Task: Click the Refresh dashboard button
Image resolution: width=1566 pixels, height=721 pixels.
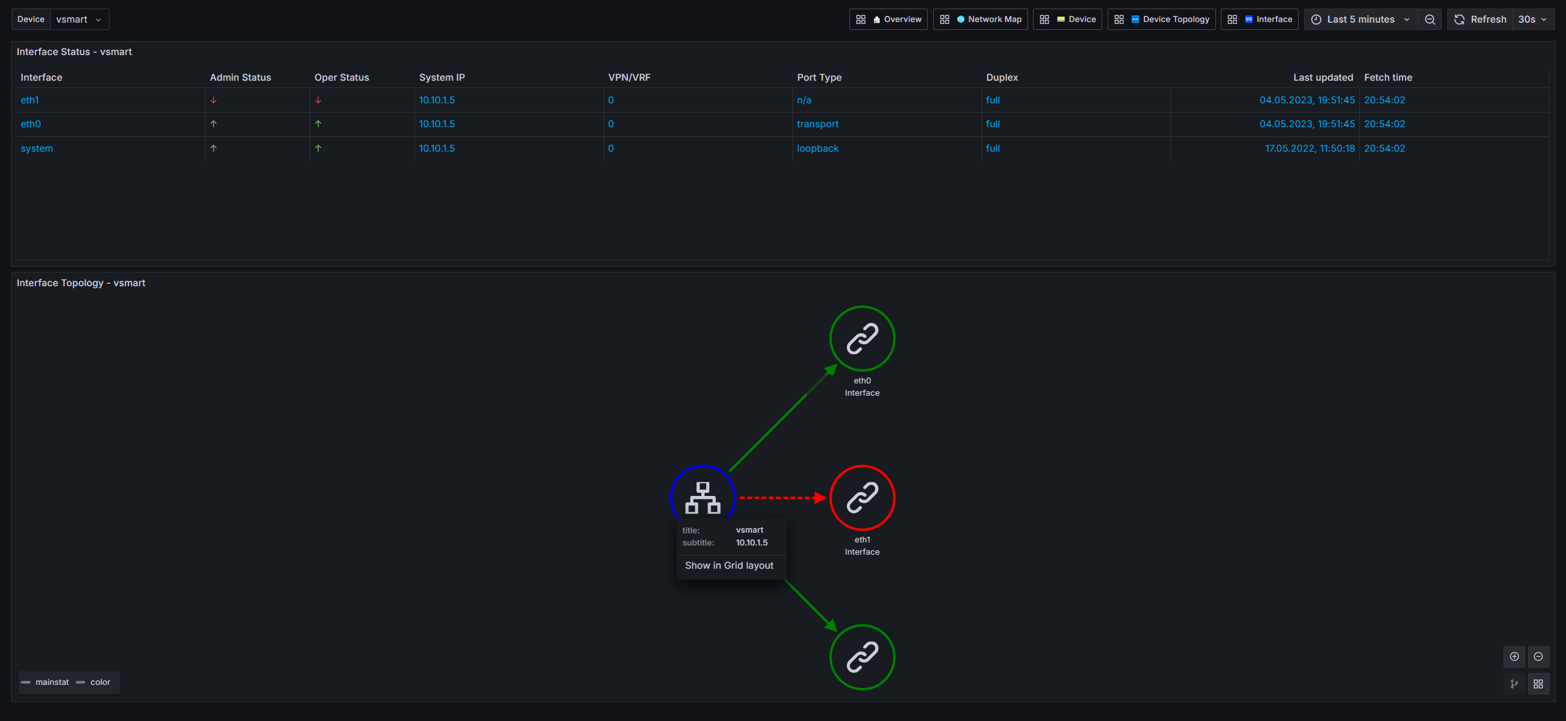Action: point(1480,20)
